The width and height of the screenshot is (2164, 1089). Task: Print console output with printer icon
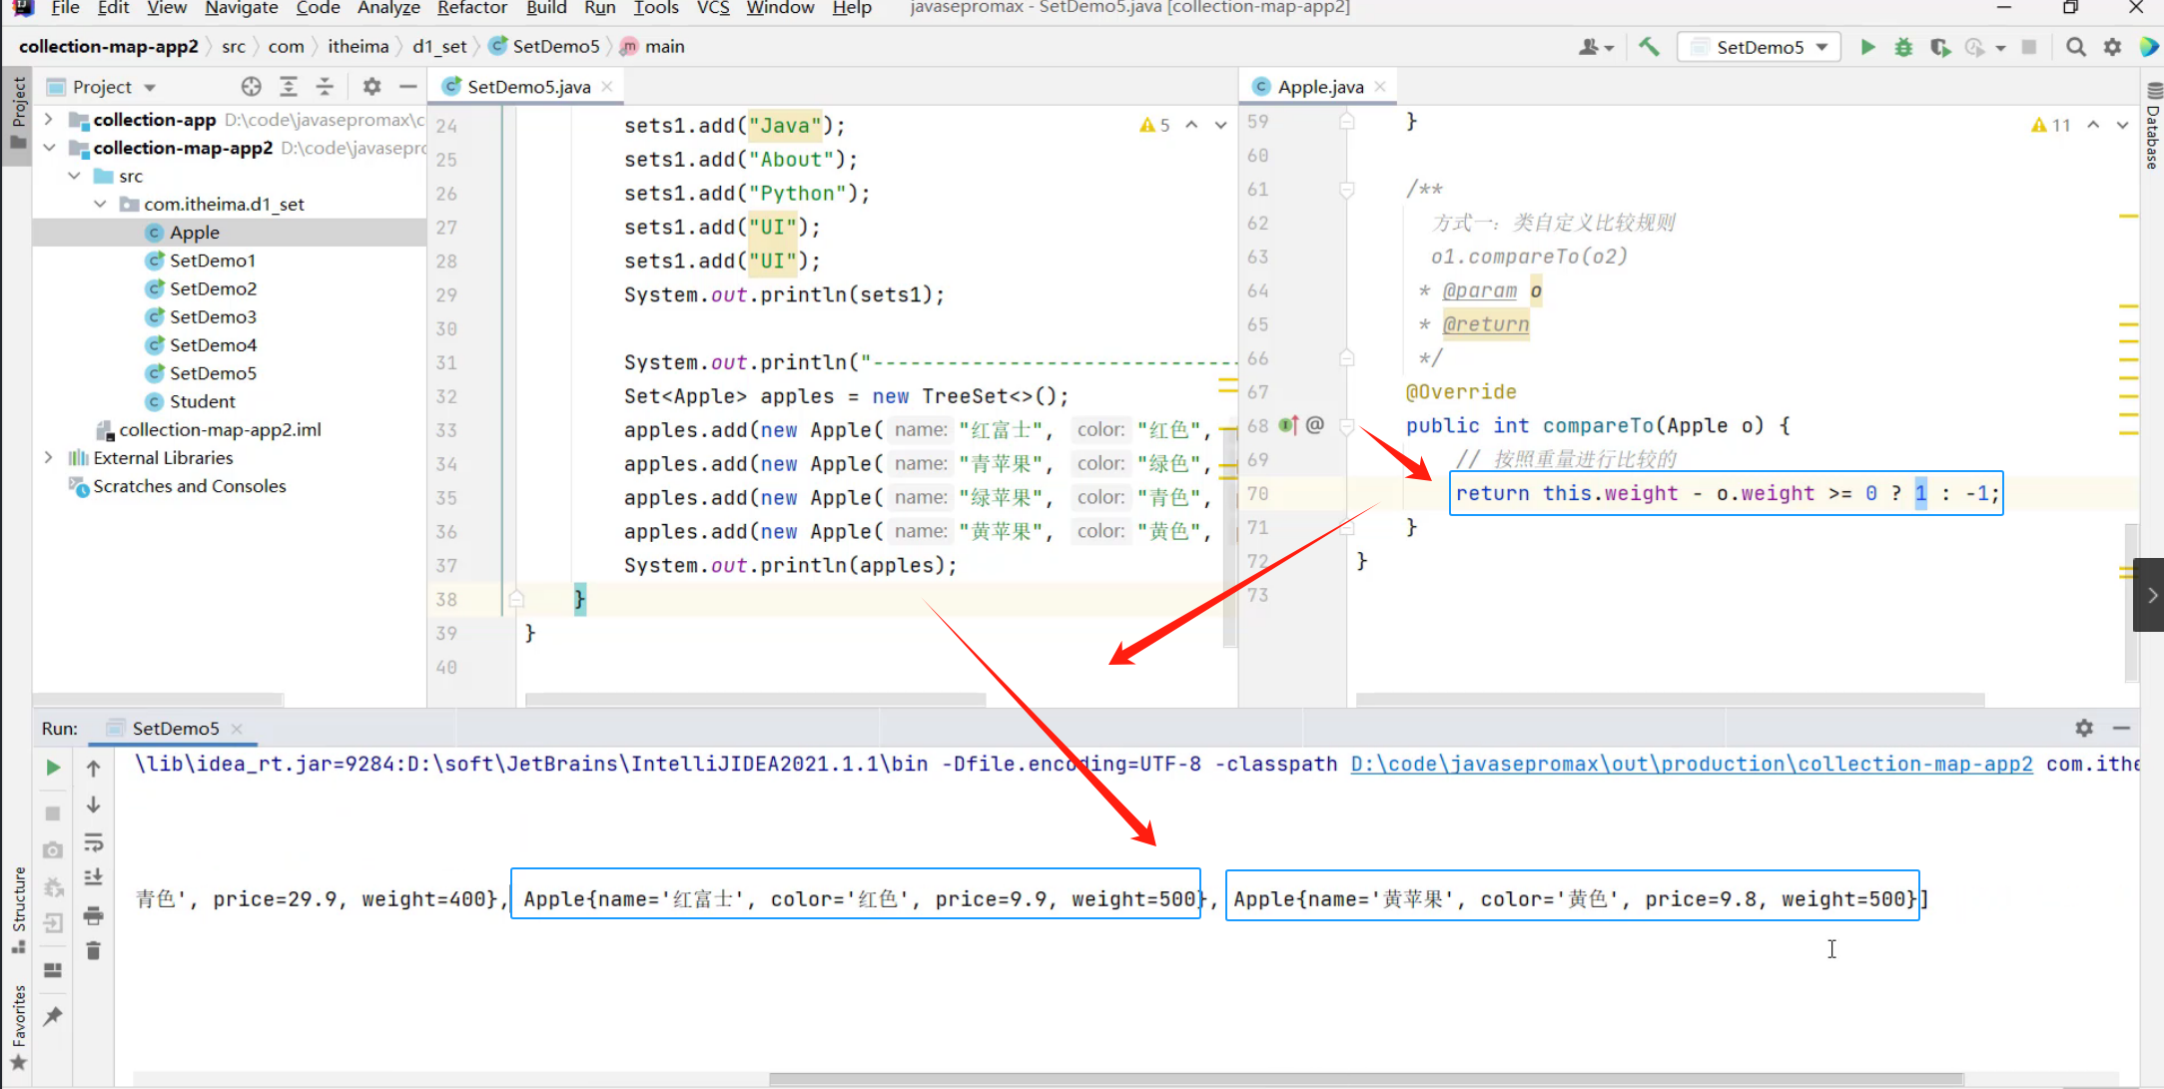(x=93, y=914)
